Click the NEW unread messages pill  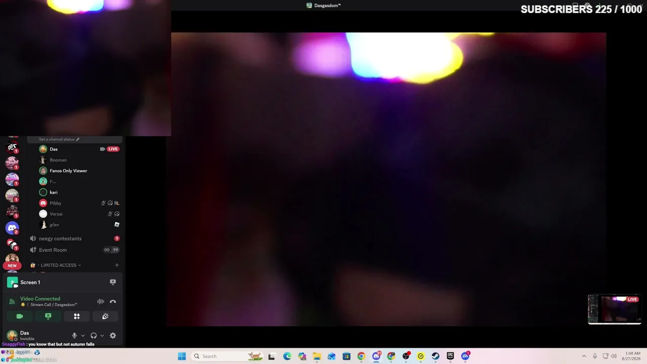coord(12,265)
